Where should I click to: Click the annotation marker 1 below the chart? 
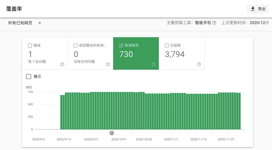(x=112, y=133)
